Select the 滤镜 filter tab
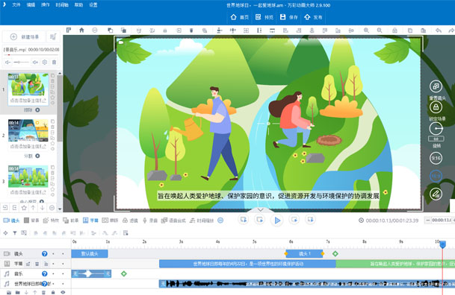This screenshot has height=295, width=455. [130, 221]
